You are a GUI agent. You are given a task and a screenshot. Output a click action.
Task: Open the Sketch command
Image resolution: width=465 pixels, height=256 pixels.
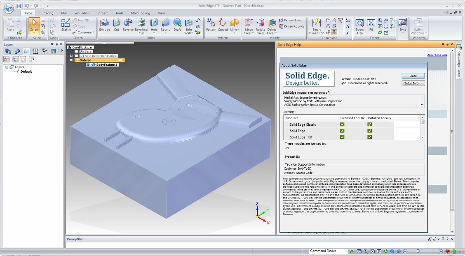pyautogui.click(x=66, y=25)
